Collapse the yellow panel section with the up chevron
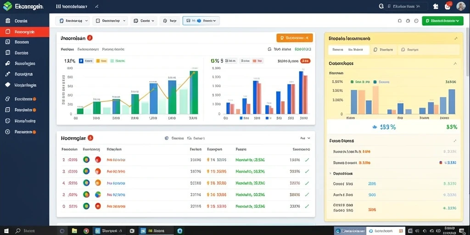The image size is (470, 235). [x=455, y=63]
